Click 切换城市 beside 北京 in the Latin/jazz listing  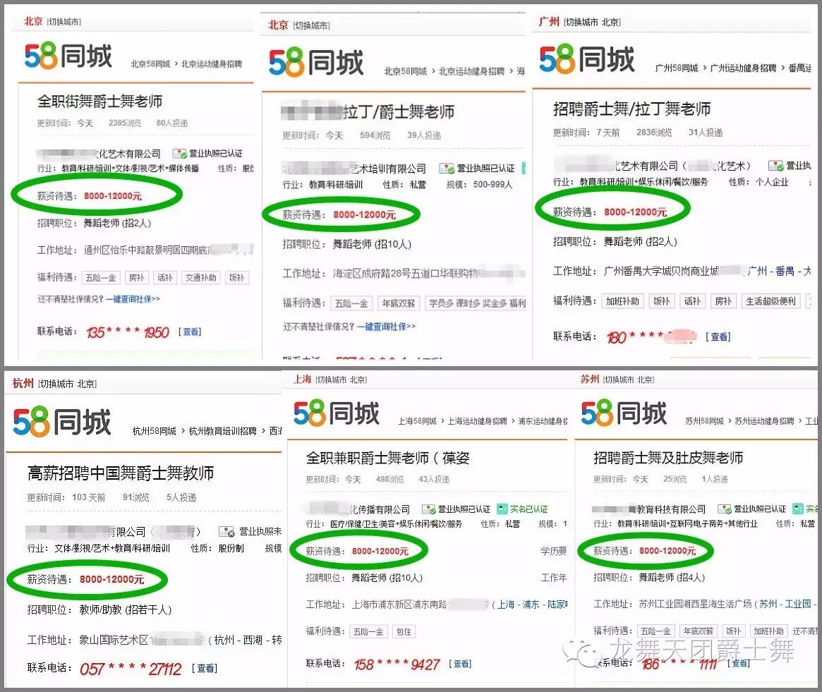(x=311, y=25)
